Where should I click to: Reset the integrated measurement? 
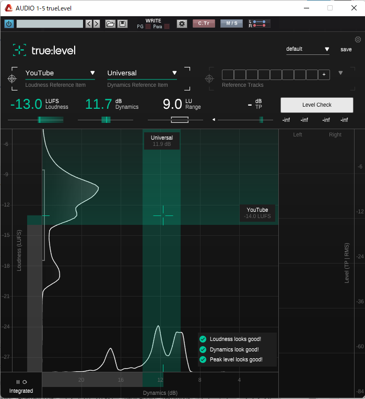tap(25, 382)
